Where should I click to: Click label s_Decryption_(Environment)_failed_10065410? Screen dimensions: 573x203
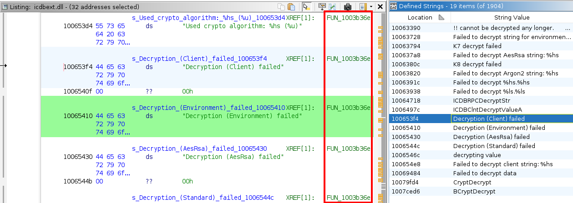click(208, 108)
